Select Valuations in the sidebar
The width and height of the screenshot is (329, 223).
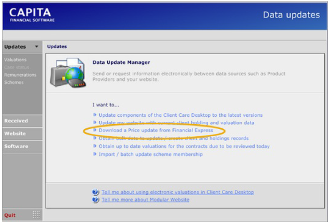click(15, 60)
